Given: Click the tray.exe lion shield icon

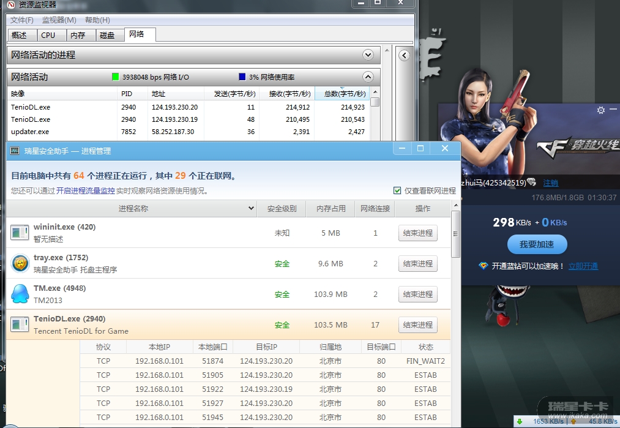Looking at the screenshot, I should [20, 263].
